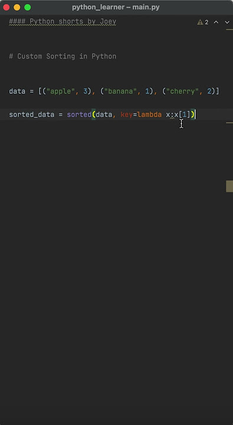Screen dimensions: 233x425
Task: Click the yellow warning triangle inspection icon
Action: [200, 22]
